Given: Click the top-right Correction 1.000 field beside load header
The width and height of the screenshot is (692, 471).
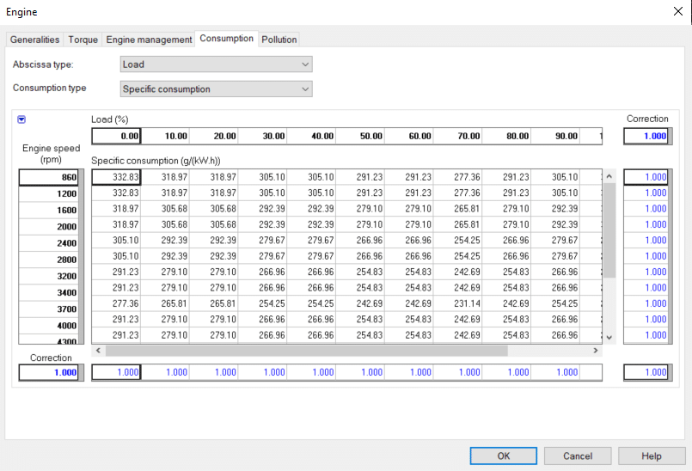Looking at the screenshot, I should coord(646,137).
